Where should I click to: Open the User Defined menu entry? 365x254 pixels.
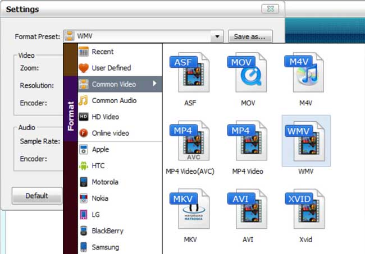click(x=120, y=68)
